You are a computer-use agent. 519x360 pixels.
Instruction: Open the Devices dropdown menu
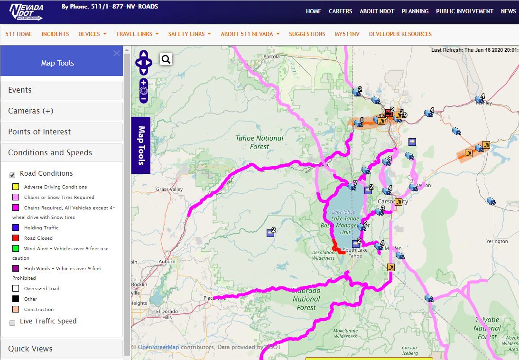pyautogui.click(x=93, y=34)
